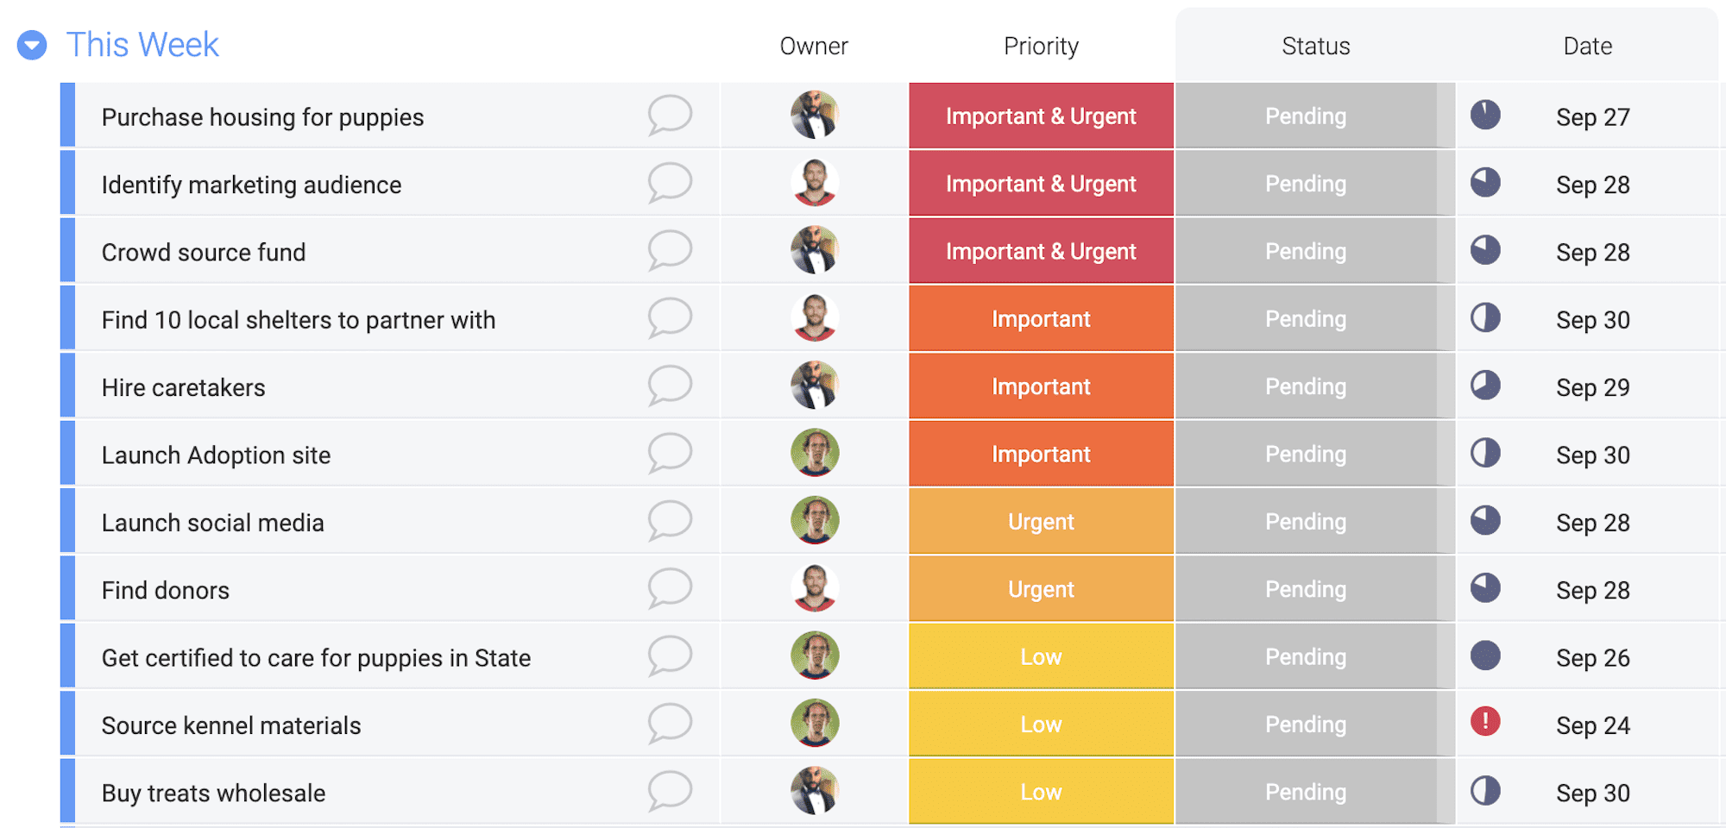This screenshot has height=828, width=1726.
Task: Open comment bubble for Launch Adoption site
Action: click(x=670, y=453)
